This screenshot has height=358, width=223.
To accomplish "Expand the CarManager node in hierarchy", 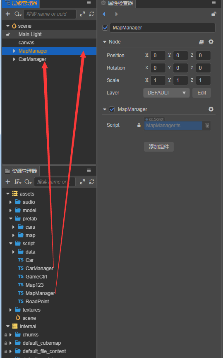I will (x=14, y=59).
